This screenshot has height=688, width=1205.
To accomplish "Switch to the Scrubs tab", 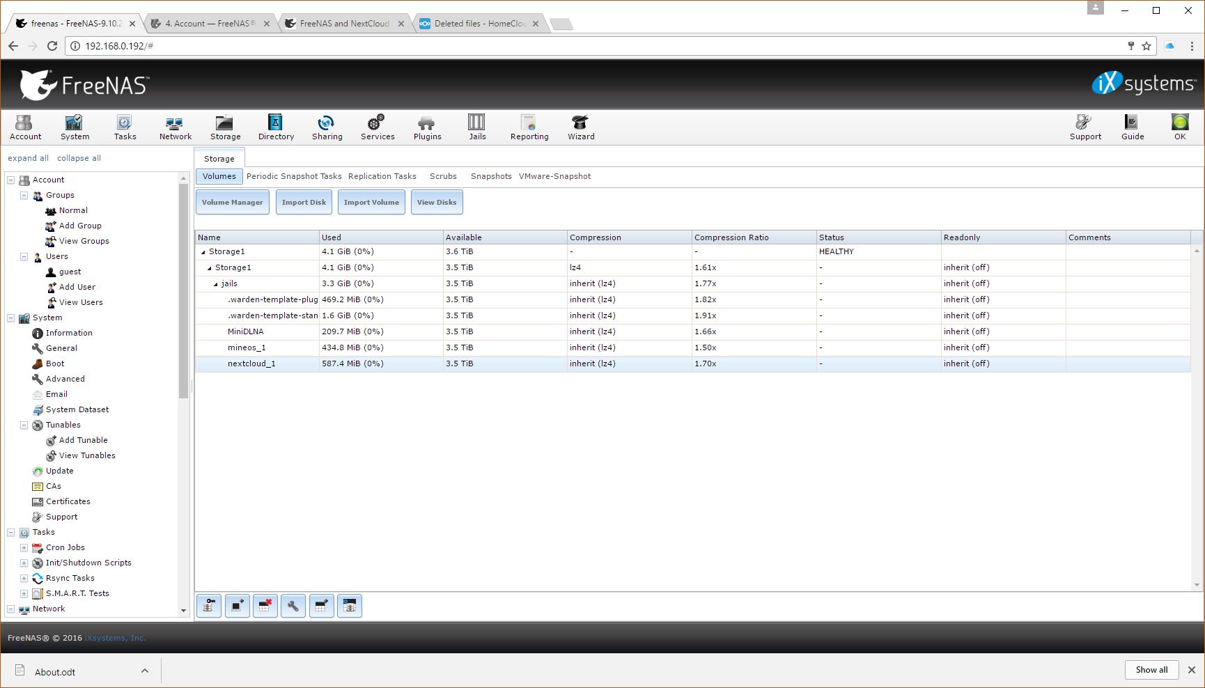I will (x=443, y=176).
